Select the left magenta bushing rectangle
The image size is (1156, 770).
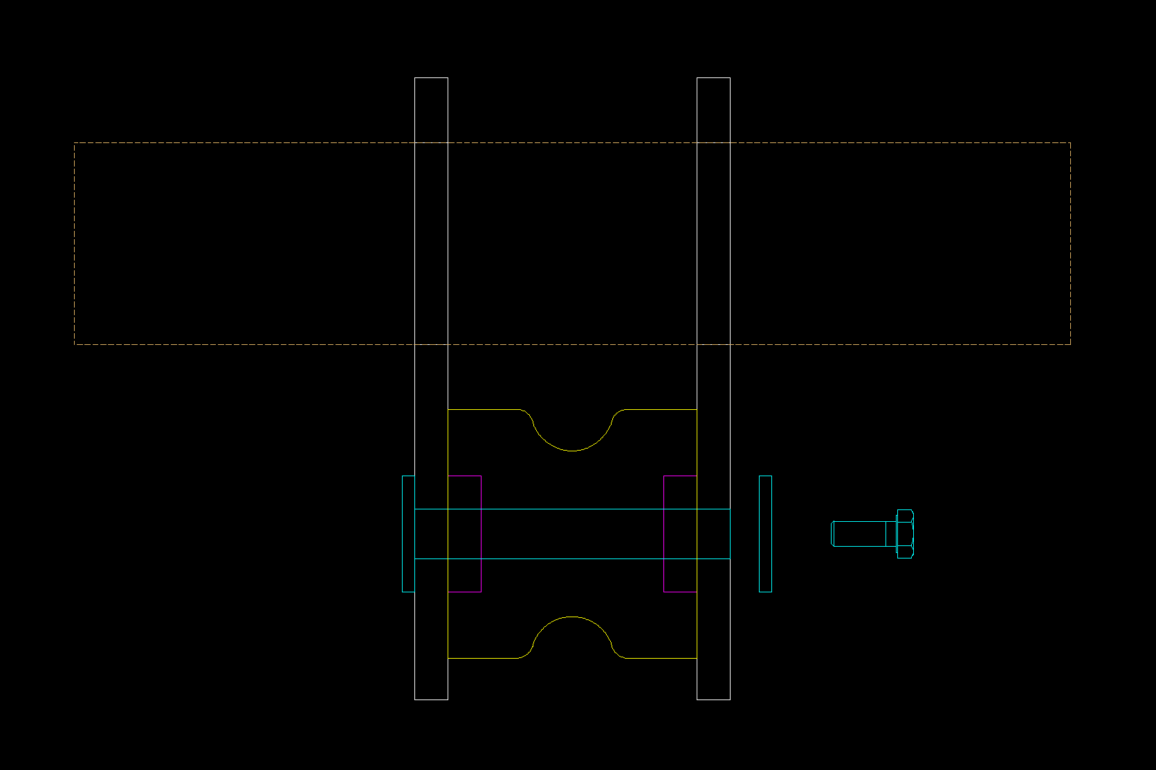[x=465, y=476]
